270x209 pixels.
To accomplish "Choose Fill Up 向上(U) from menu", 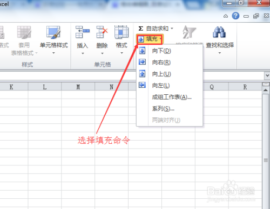I will click(170, 74).
